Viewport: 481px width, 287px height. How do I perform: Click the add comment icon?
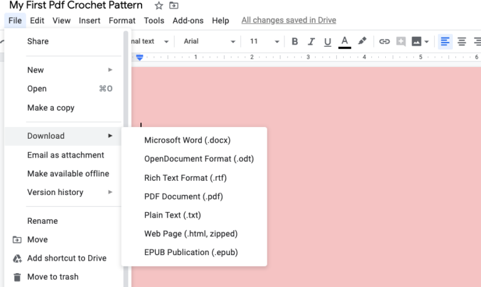tap(401, 42)
